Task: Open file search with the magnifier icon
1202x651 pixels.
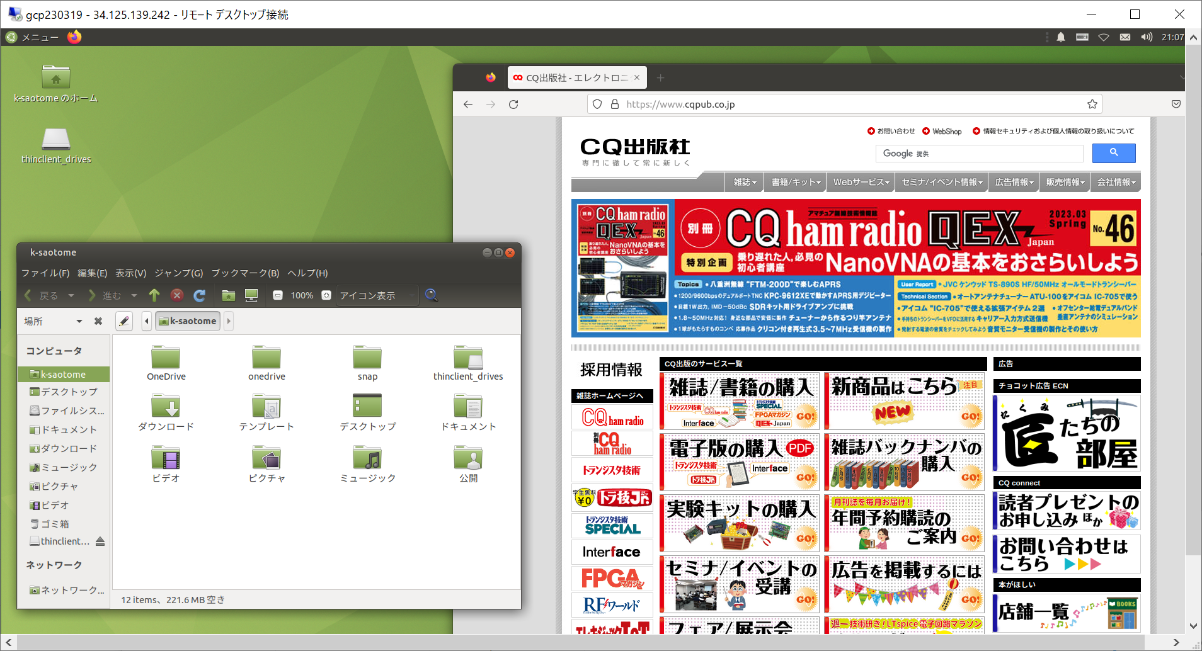Action: coord(432,295)
